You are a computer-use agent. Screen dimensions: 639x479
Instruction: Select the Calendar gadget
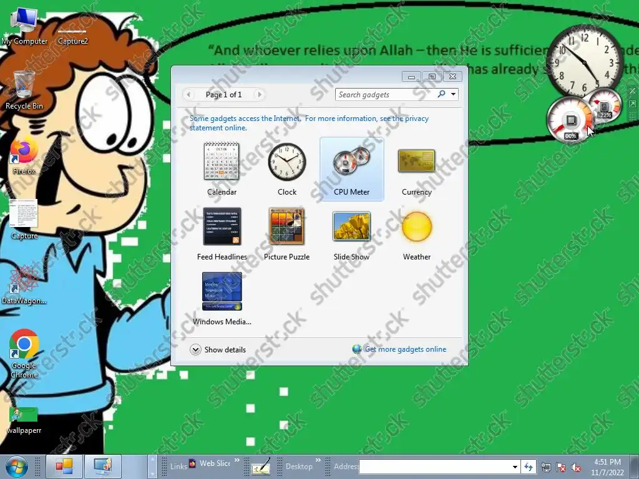(222, 168)
